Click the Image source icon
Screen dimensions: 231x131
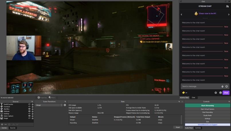(x=2, y=118)
